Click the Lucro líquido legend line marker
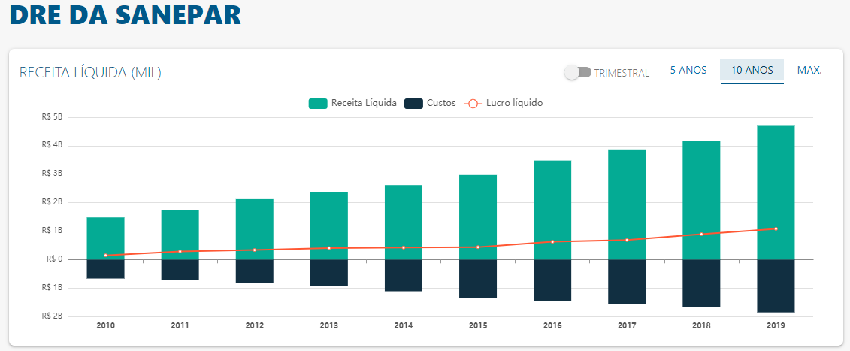 tap(473, 103)
